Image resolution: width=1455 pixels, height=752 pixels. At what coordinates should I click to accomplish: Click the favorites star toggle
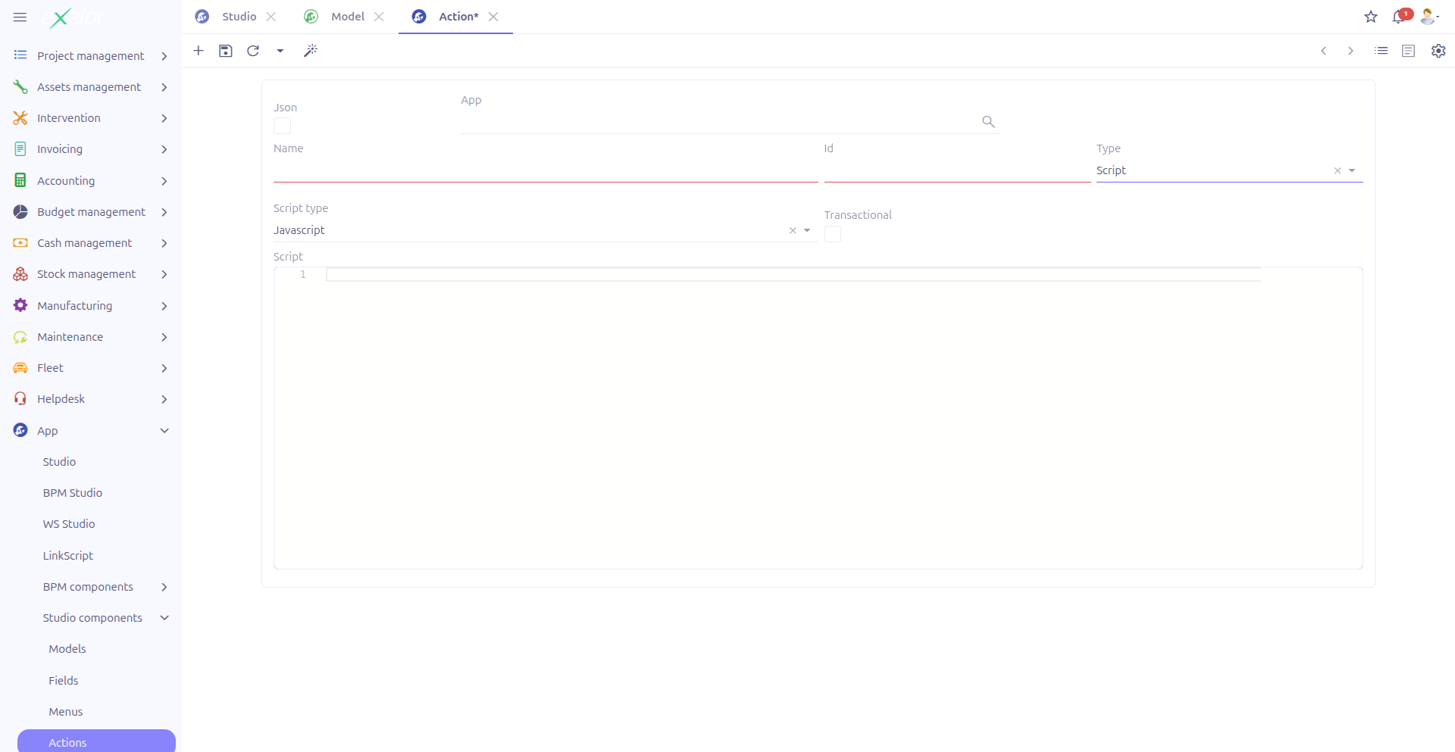1371,17
